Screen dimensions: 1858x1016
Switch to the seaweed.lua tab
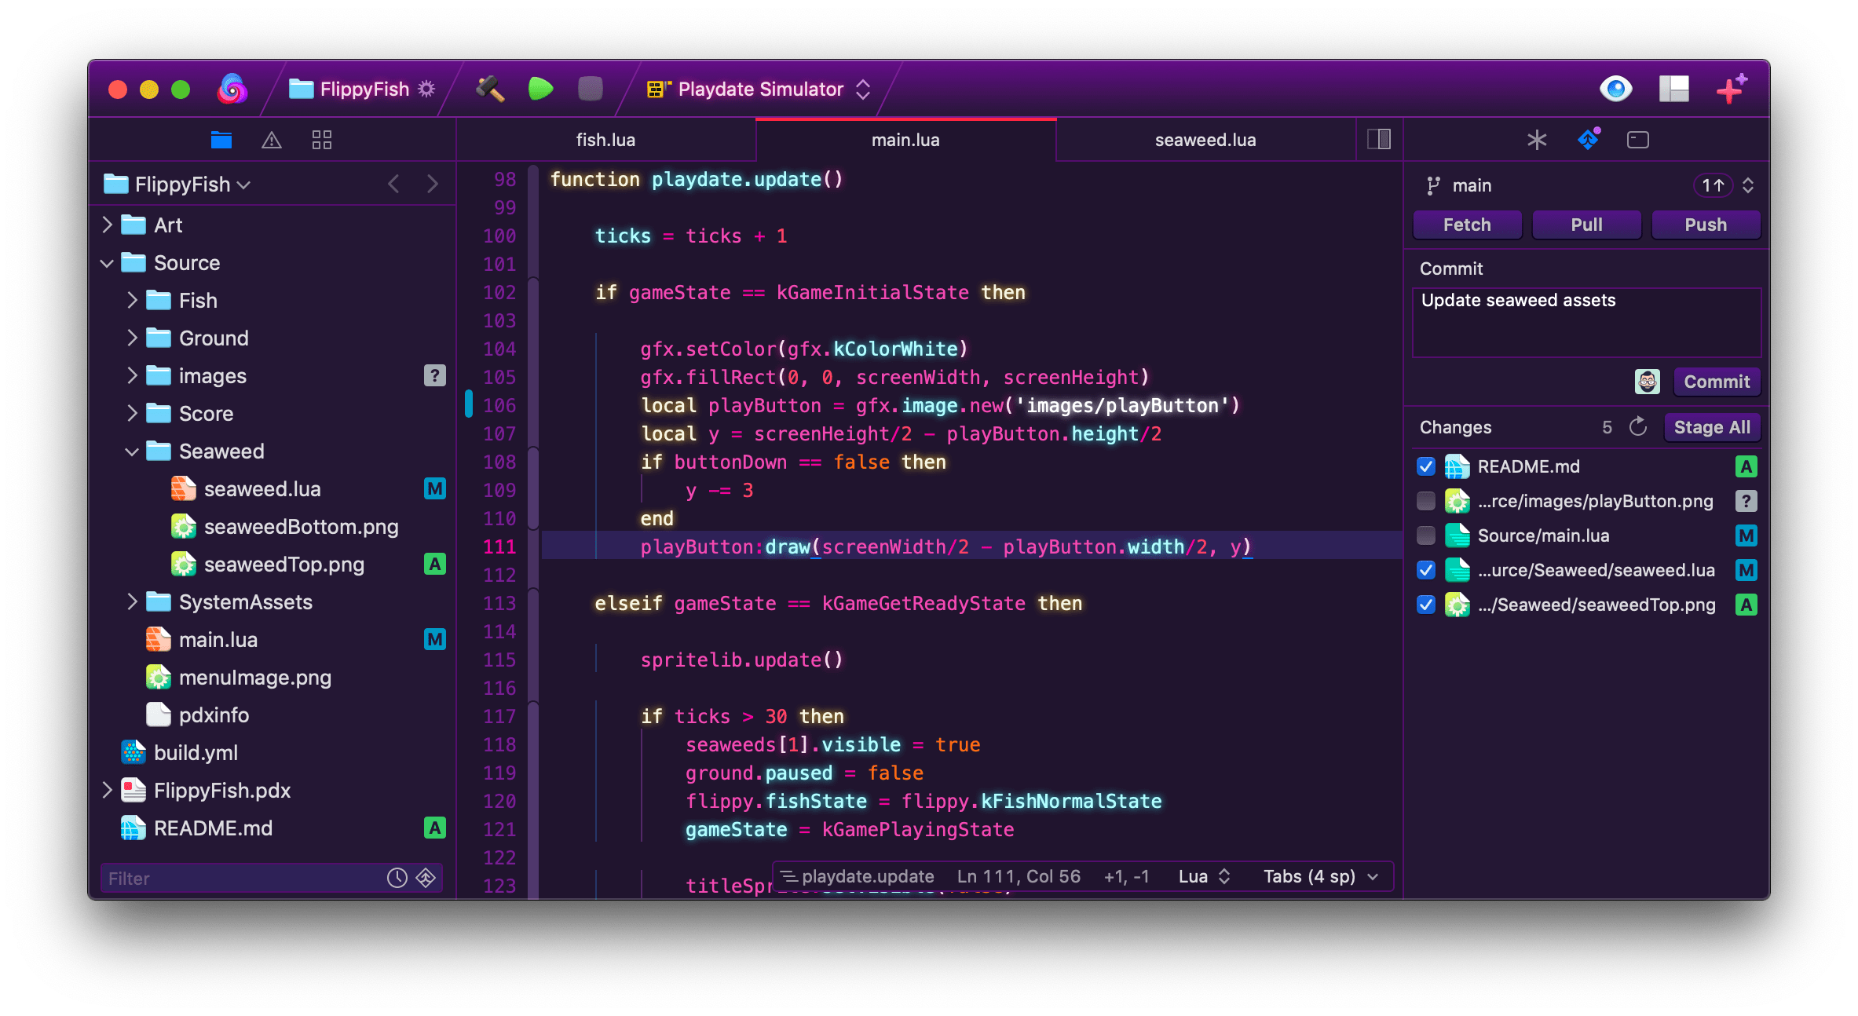coord(1205,141)
